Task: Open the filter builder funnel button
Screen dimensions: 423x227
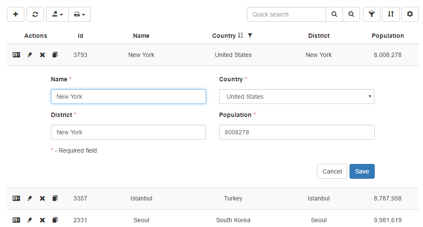Action: tap(371, 14)
